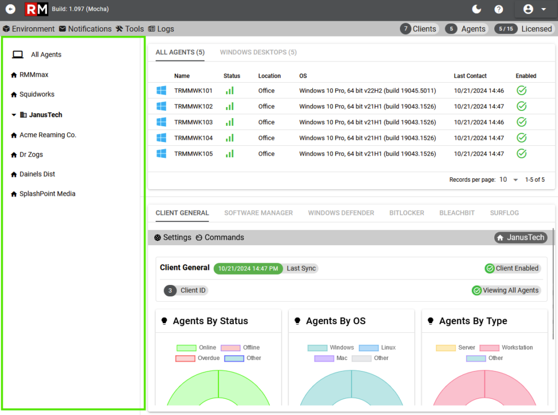Click the Online legend color swatch
558x415 pixels.
[x=186, y=348]
